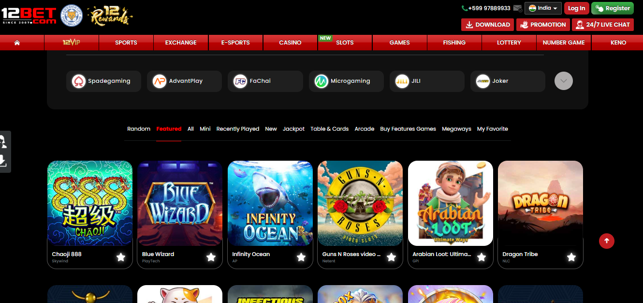
Task: Click the left side download icon
Action: coord(3,161)
